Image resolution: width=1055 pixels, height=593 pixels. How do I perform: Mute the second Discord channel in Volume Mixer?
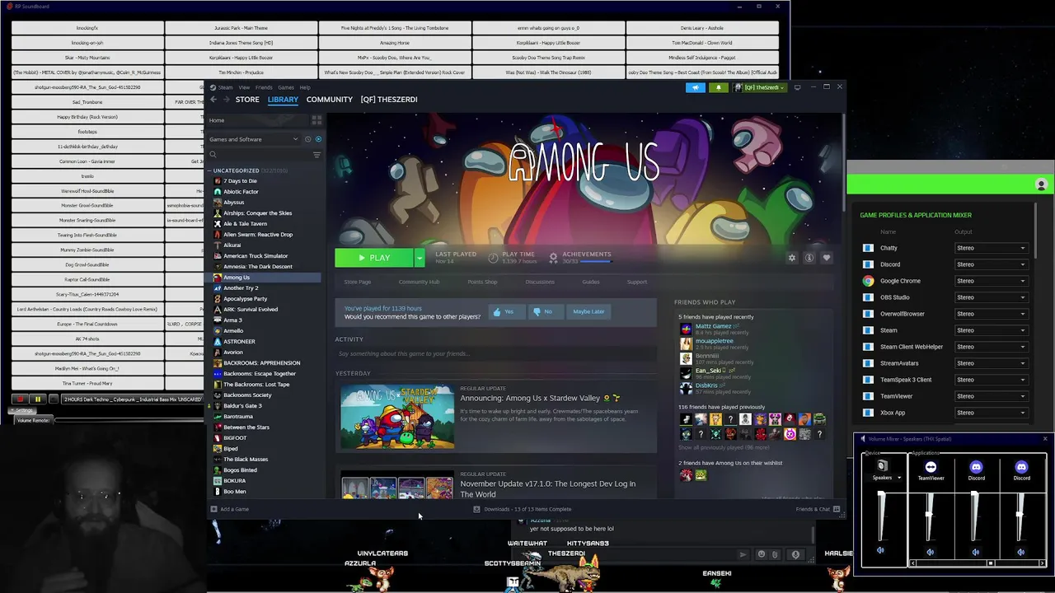(1021, 552)
